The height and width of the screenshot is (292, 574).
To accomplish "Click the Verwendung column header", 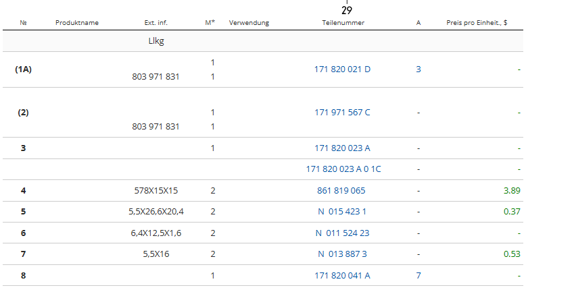I will (x=249, y=23).
